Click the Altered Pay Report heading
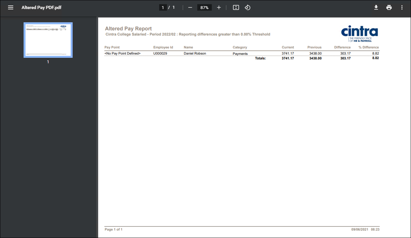The image size is (411, 238). [128, 29]
